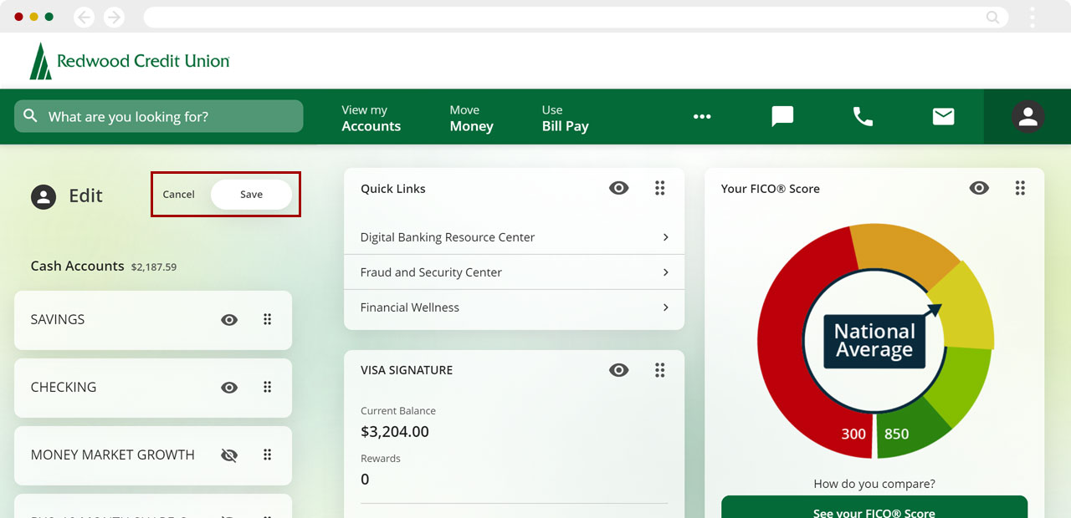
Task: Toggle visibility of VISA SIGNATURE card
Action: 619,370
